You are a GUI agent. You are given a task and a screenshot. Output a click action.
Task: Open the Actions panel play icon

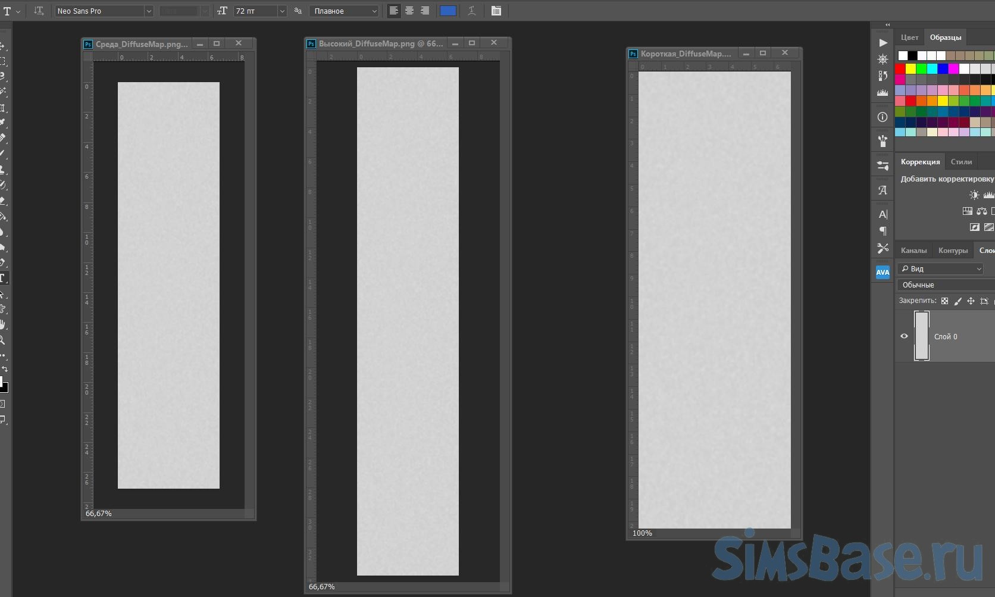click(x=883, y=43)
